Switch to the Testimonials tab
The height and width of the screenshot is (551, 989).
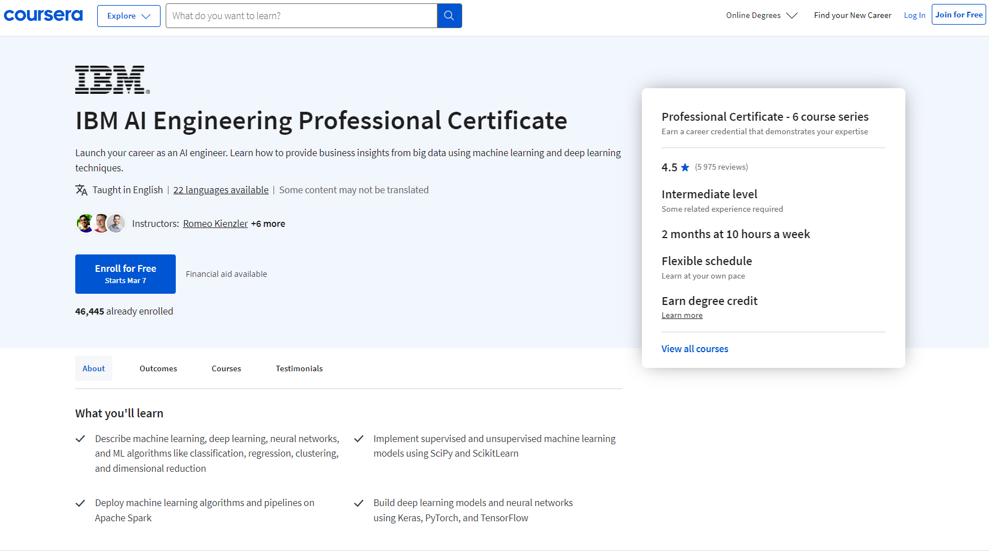click(x=299, y=368)
